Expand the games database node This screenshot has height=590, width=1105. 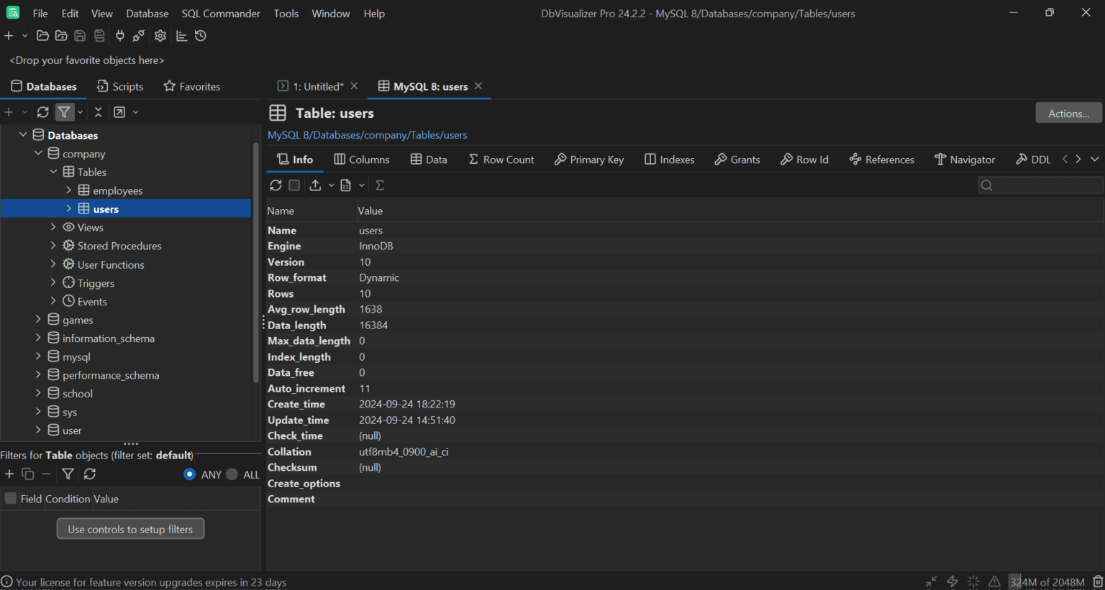tap(38, 319)
